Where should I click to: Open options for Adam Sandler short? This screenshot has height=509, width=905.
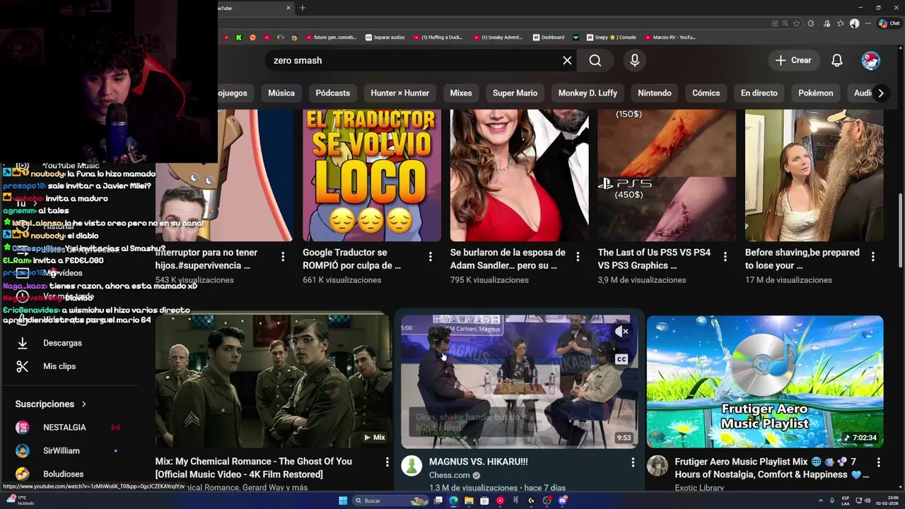point(578,257)
